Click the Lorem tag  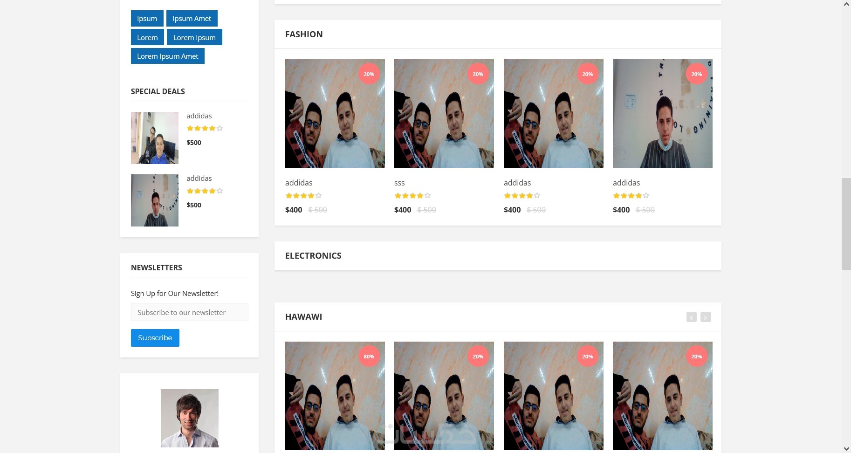tap(147, 37)
